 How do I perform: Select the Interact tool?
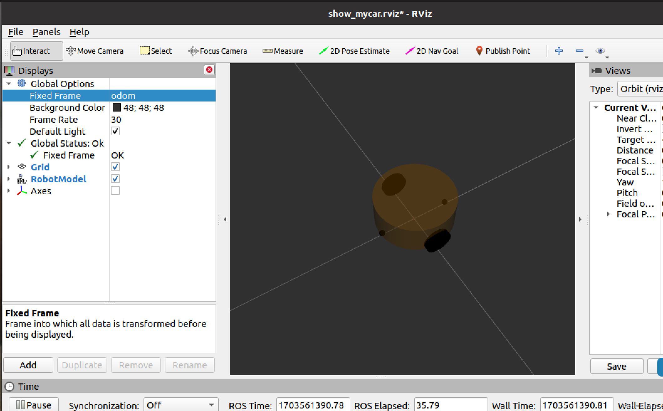(36, 51)
